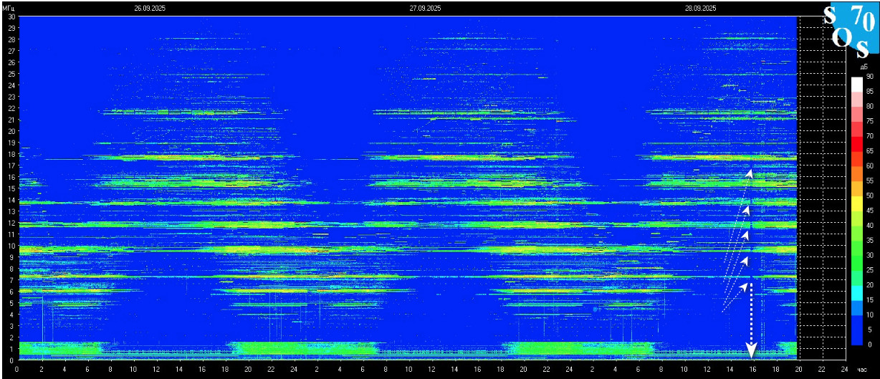Pick the red 65 dB legend color
880x379 pixels.
click(857, 151)
